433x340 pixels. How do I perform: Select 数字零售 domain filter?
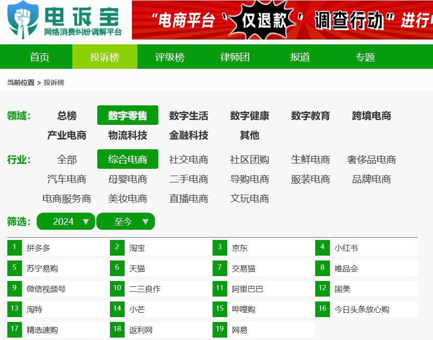(128, 116)
